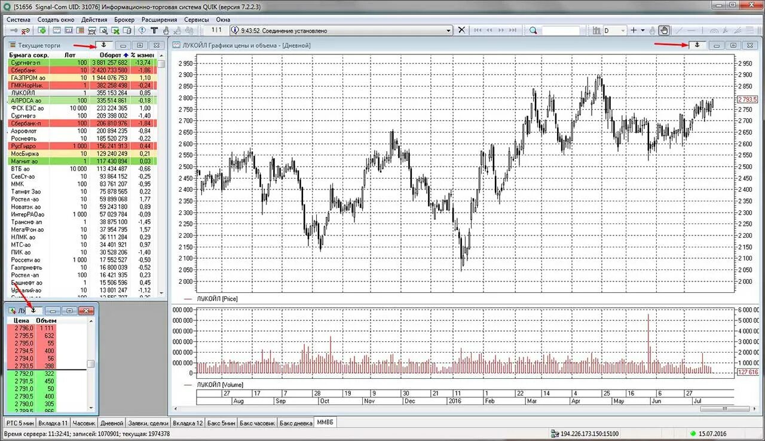Click the blue exclamation info toolbar icon

(x=142, y=30)
